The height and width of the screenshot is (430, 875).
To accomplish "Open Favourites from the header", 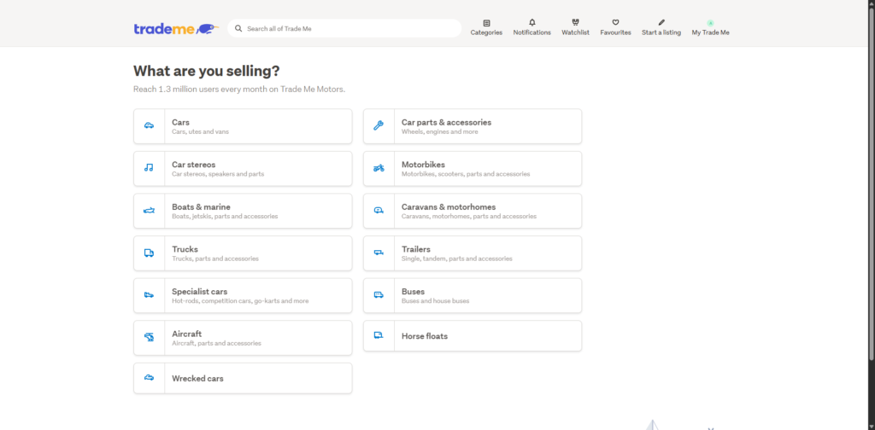I will pos(615,28).
